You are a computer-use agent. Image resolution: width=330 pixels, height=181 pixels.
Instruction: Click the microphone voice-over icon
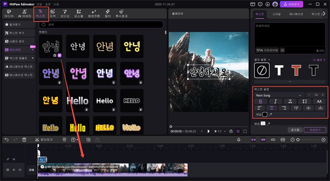(239, 140)
